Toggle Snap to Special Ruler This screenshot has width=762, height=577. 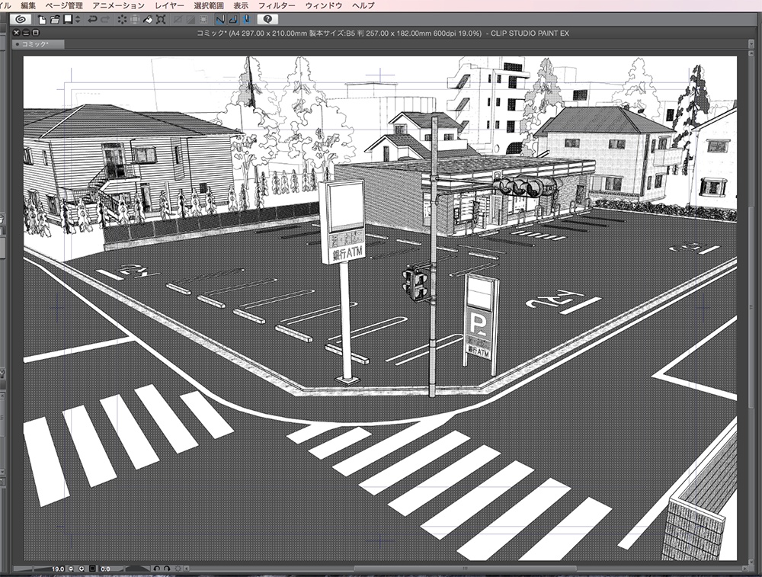tap(234, 19)
